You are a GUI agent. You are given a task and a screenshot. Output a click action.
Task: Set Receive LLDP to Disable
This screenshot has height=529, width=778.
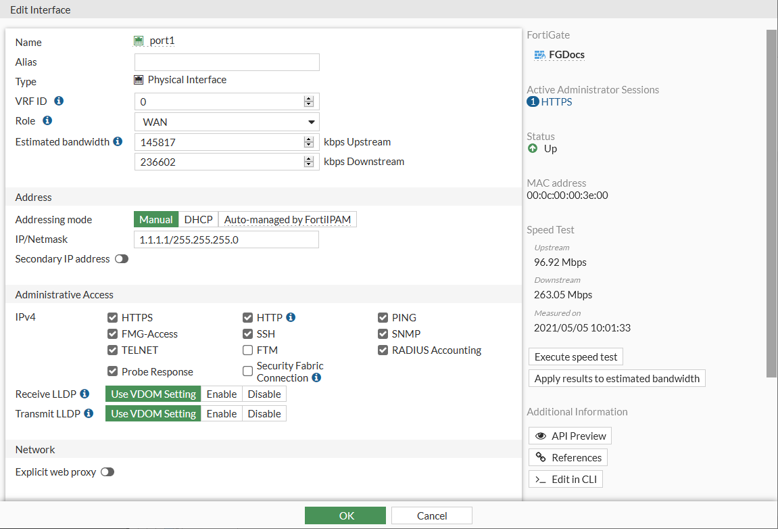[x=264, y=393]
